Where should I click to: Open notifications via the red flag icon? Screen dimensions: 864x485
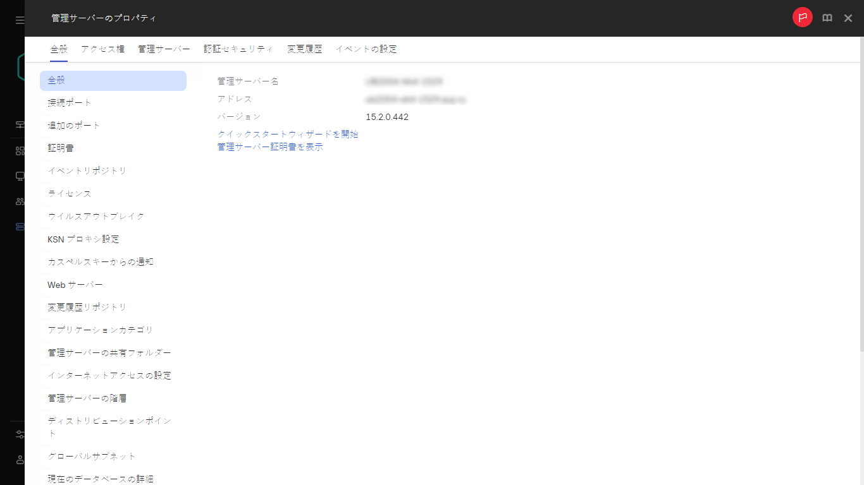(802, 18)
